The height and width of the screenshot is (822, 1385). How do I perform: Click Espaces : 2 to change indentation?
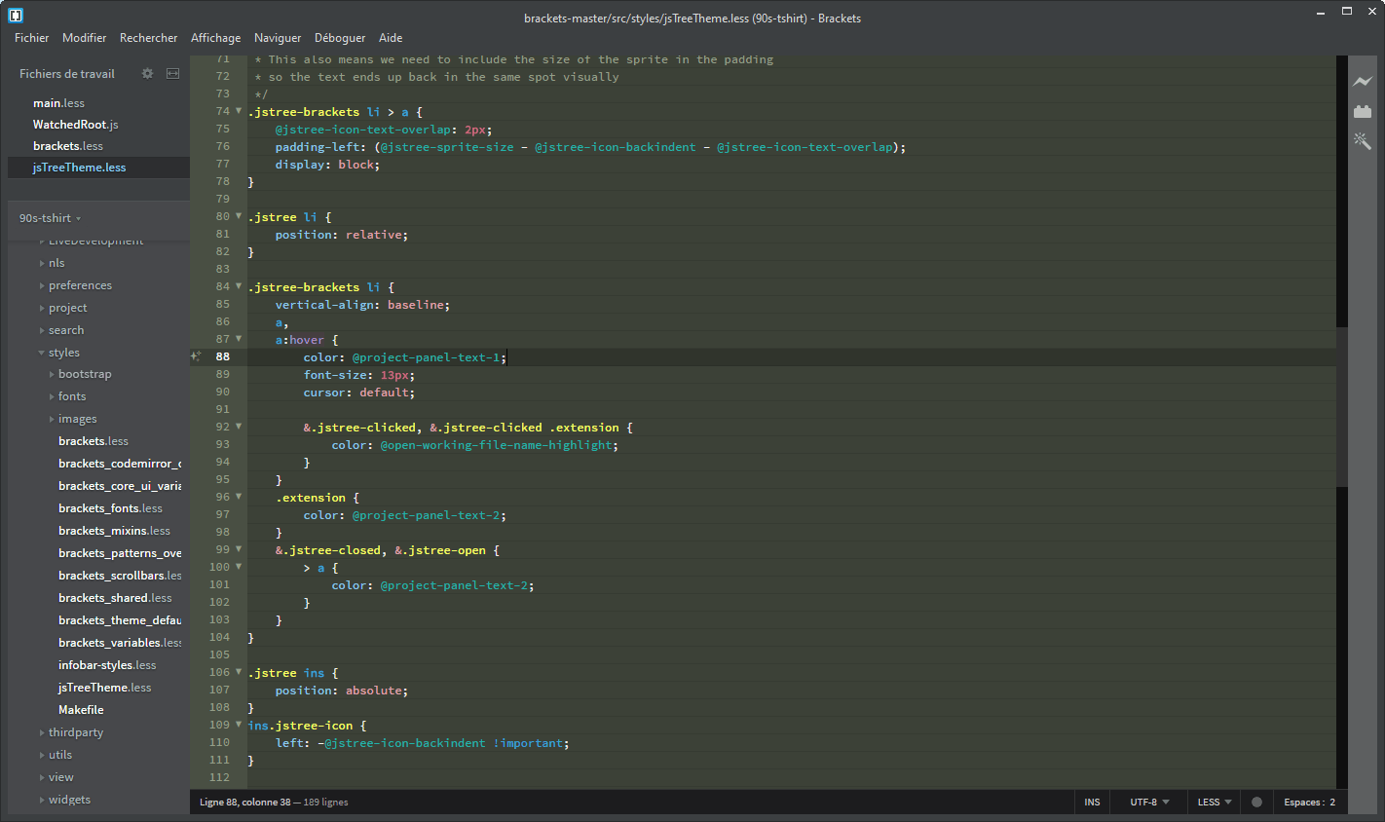tap(1310, 802)
